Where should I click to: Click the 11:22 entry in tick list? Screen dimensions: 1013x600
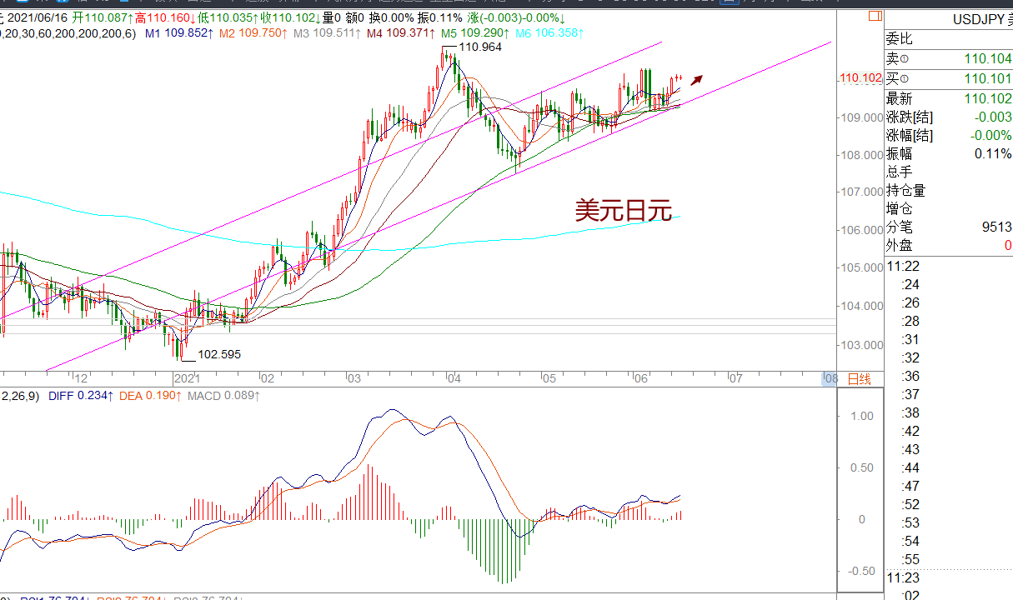[x=903, y=266]
